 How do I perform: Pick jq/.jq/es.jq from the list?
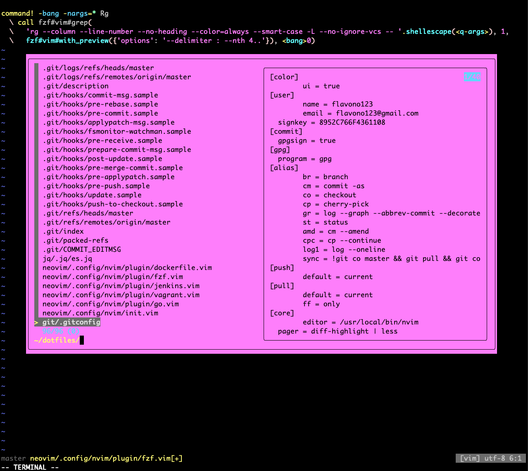[x=67, y=258]
